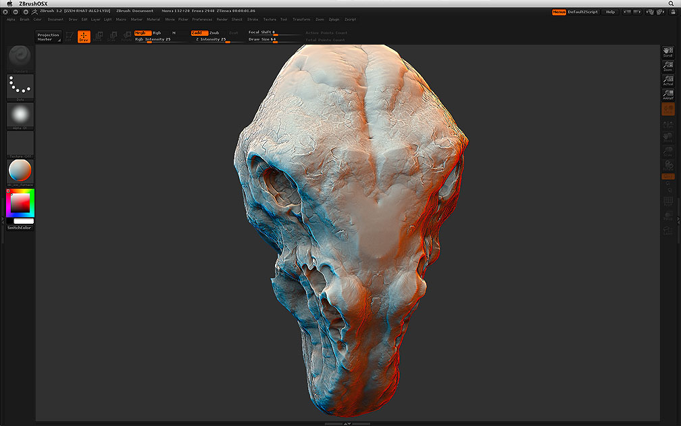Image resolution: width=681 pixels, height=426 pixels.
Task: Click the white main color swatch
Action: tap(24, 221)
